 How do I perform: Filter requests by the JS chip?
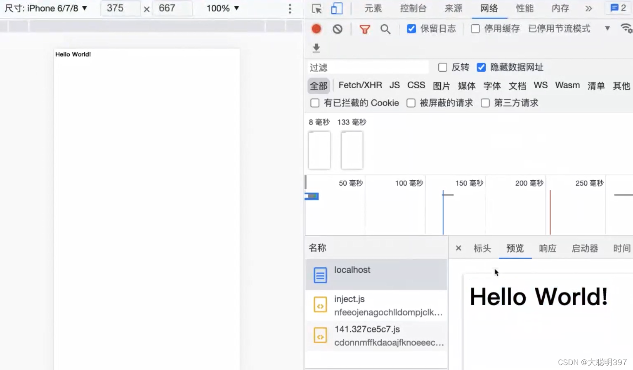(394, 85)
